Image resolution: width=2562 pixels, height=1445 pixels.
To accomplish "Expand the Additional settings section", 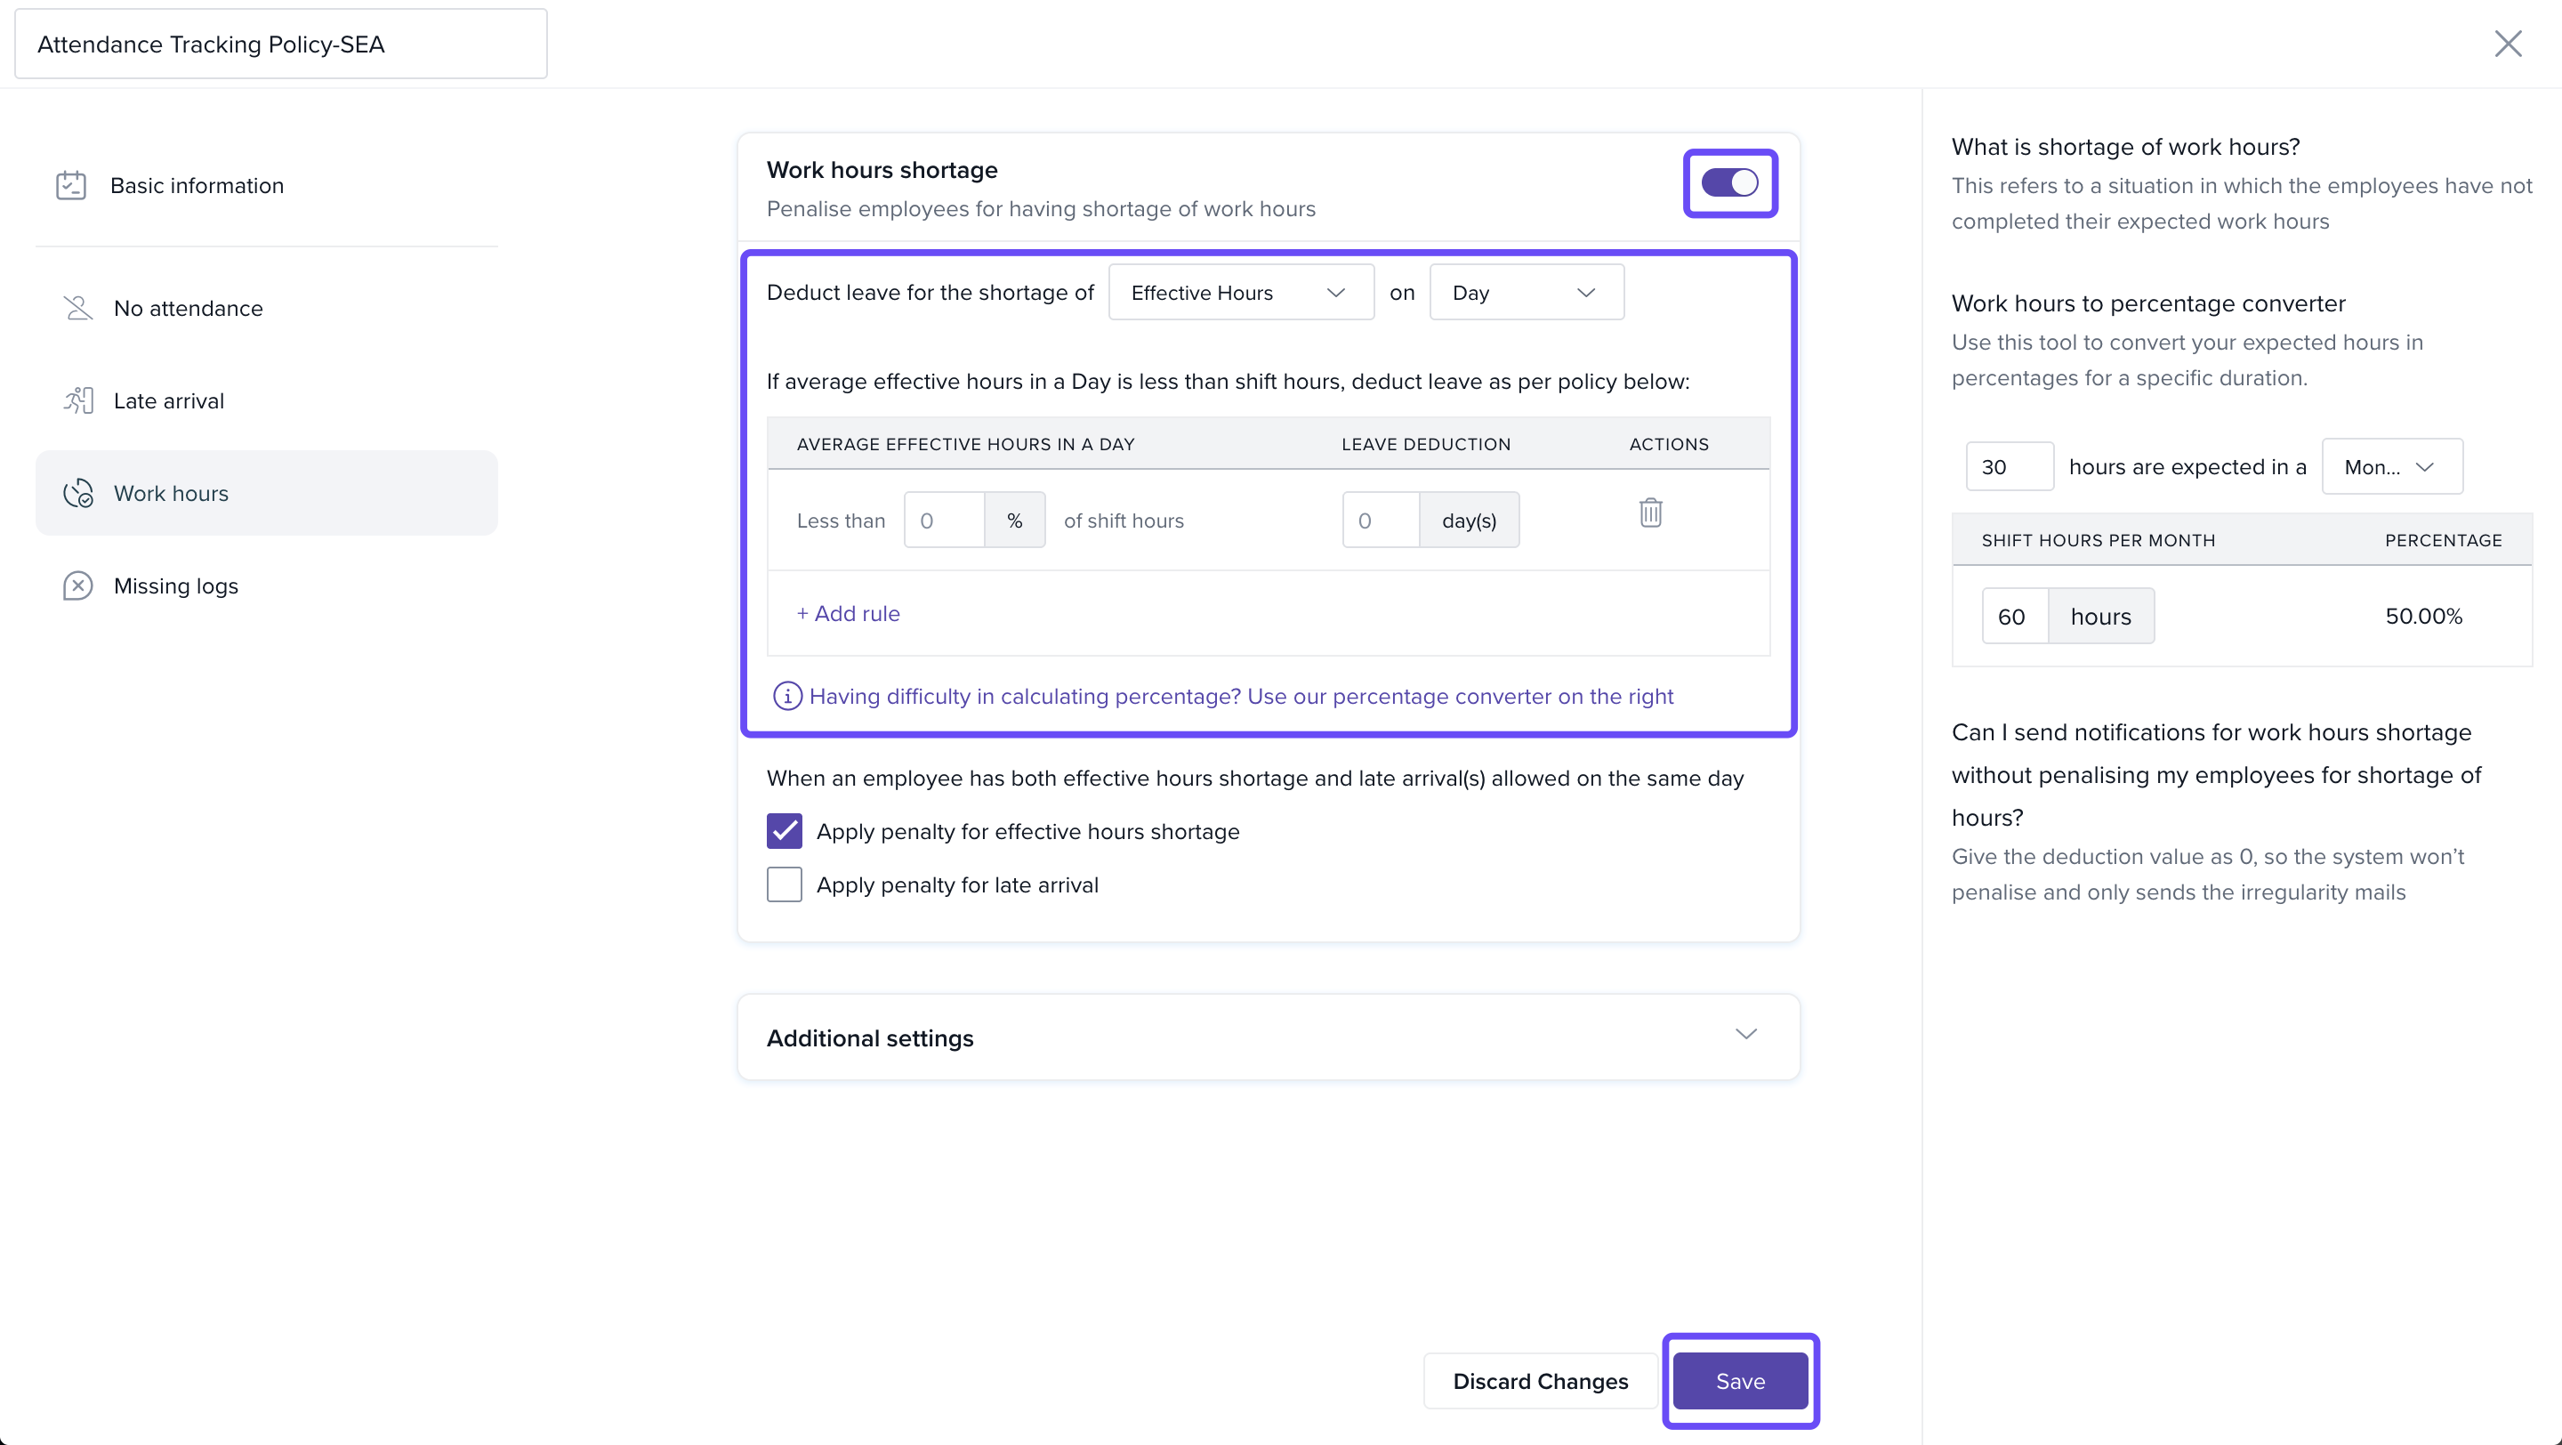I will pyautogui.click(x=1745, y=1036).
